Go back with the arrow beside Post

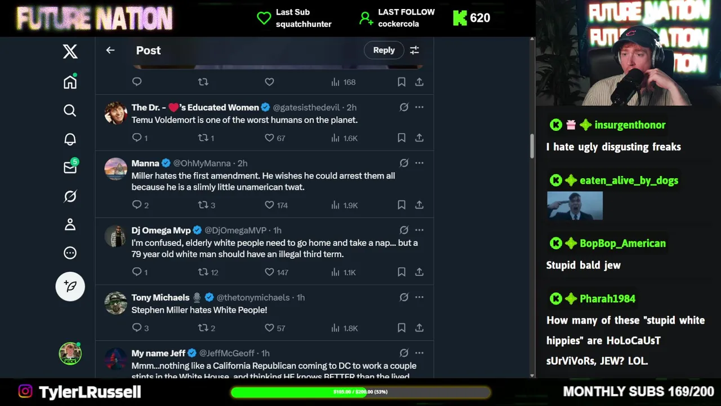[x=110, y=50]
